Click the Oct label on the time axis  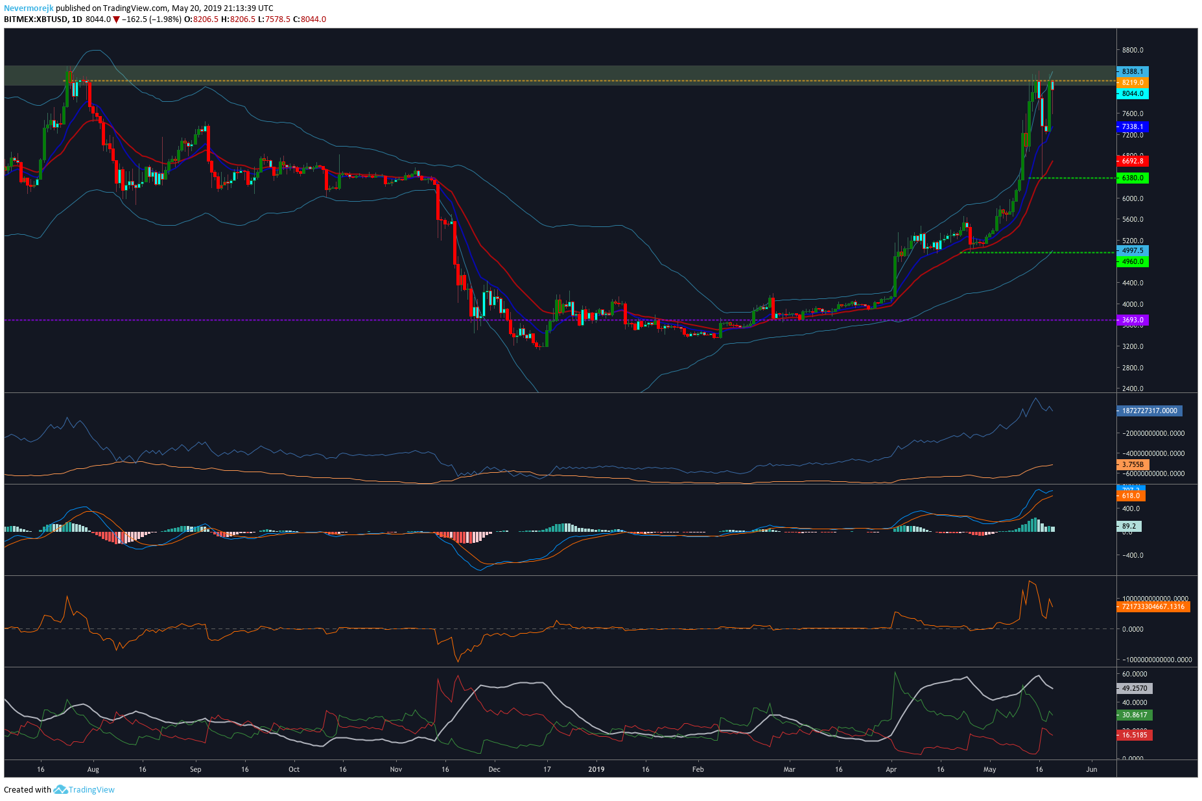294,769
